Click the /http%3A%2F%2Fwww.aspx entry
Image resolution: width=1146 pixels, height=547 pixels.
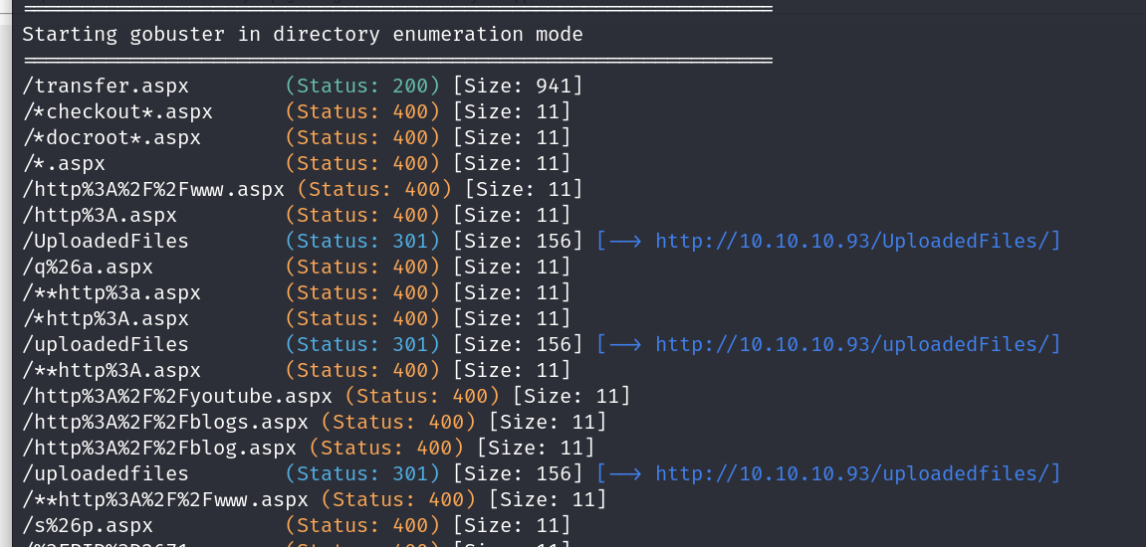152,189
